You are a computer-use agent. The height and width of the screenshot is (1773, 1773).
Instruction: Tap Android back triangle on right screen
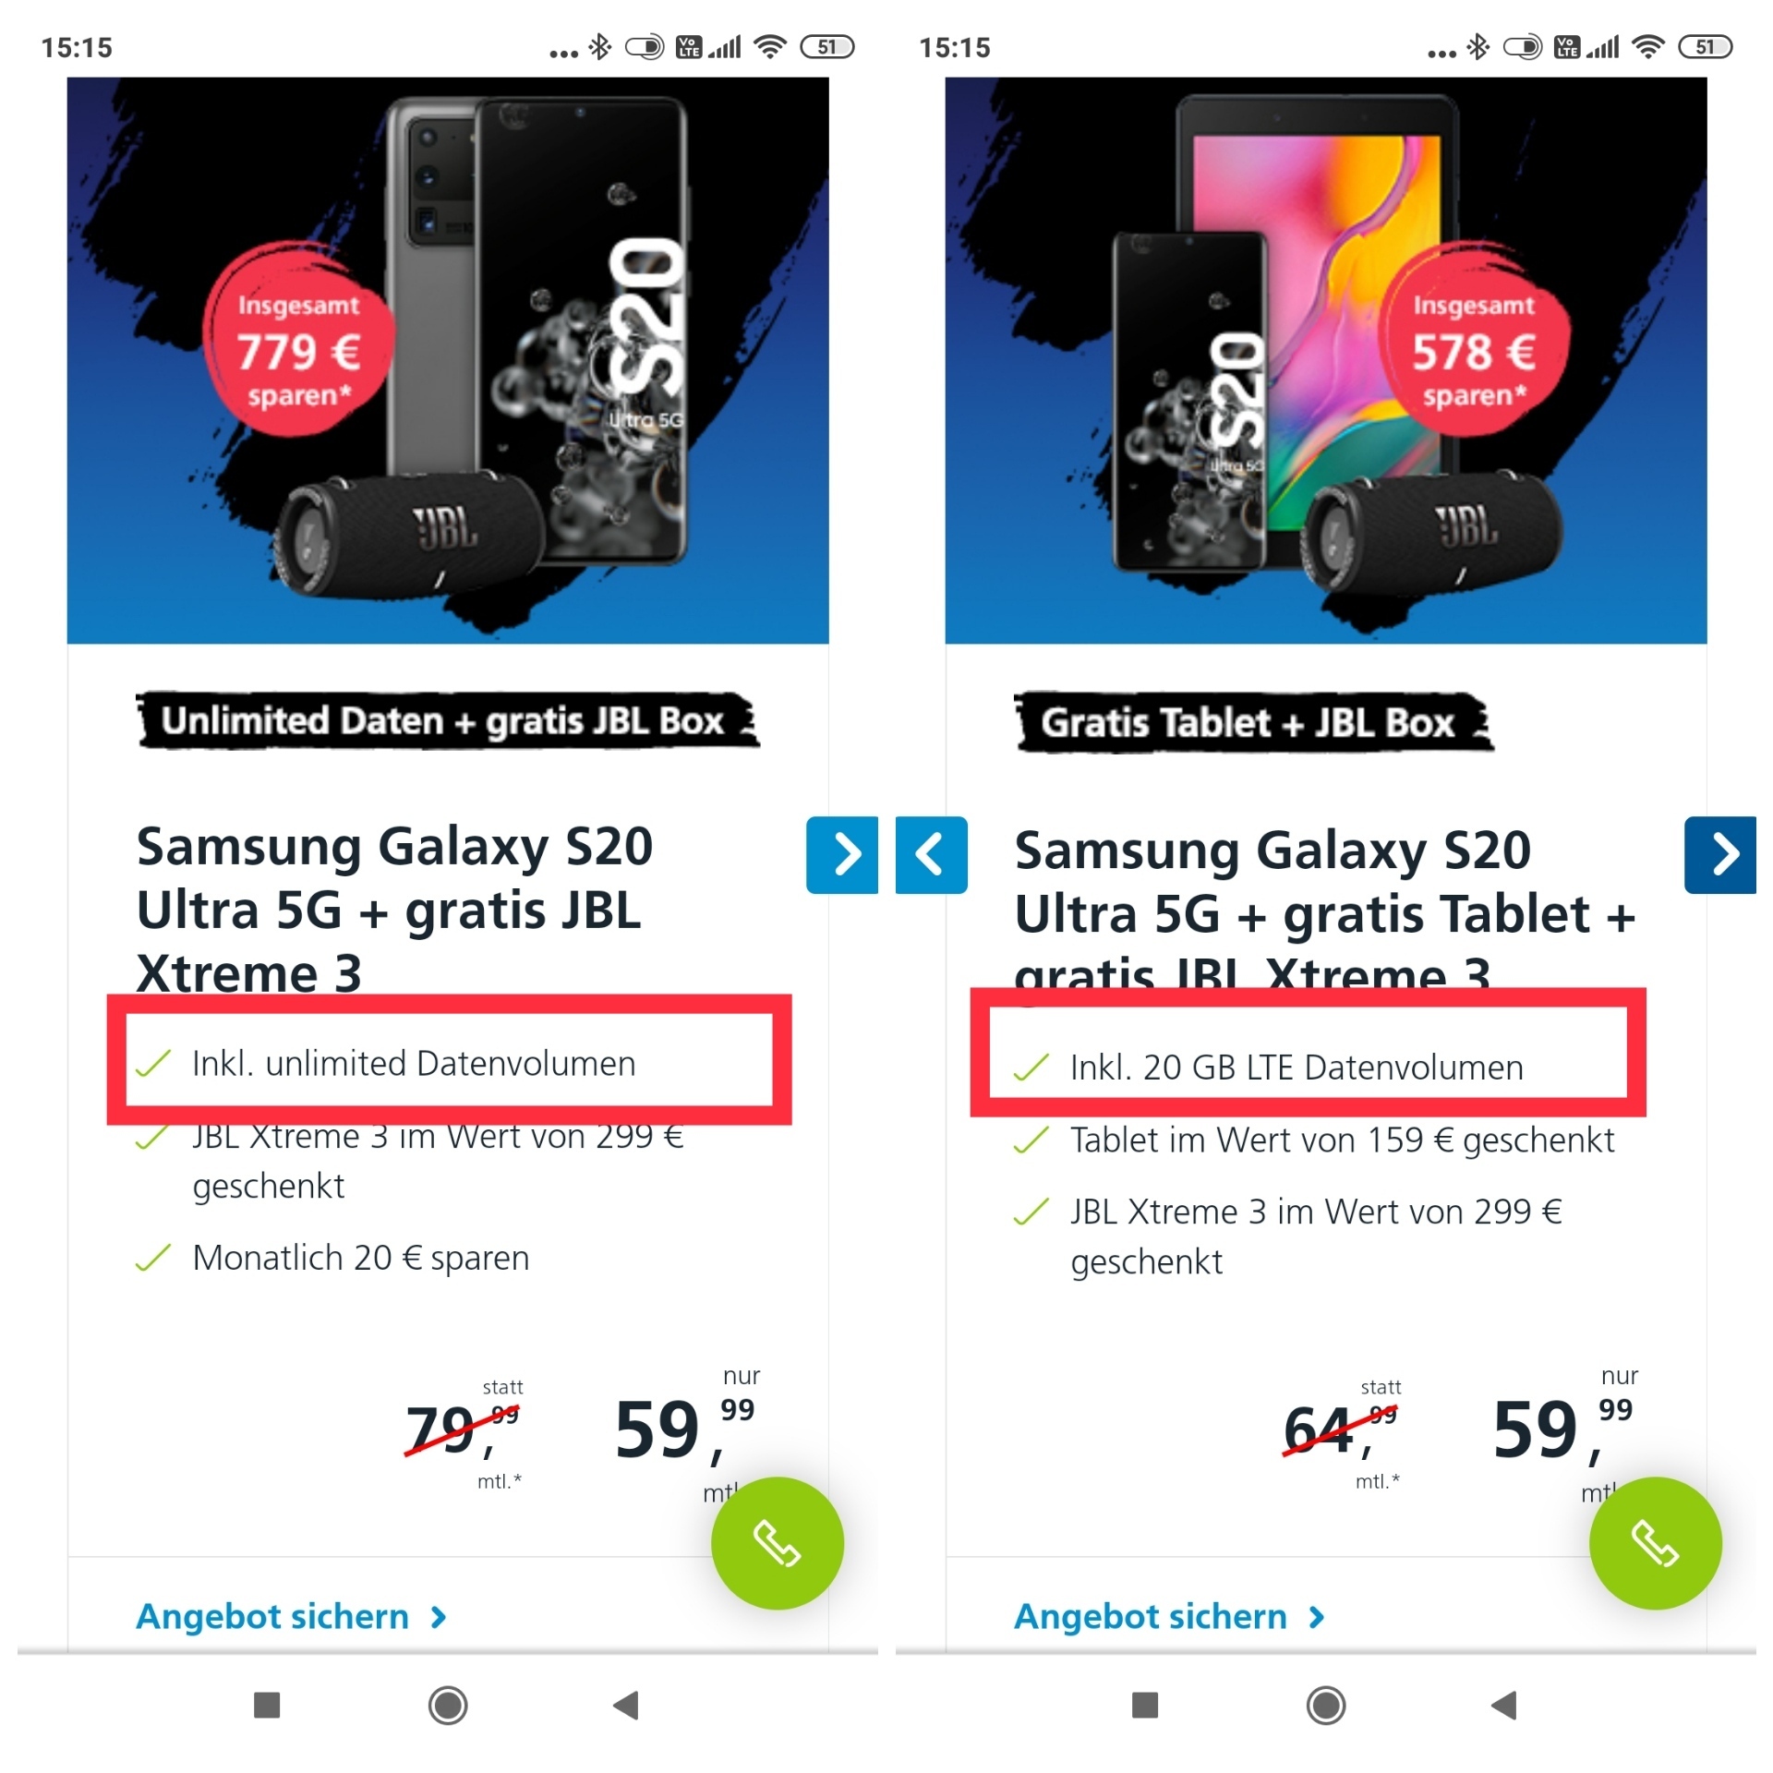(x=1504, y=1705)
